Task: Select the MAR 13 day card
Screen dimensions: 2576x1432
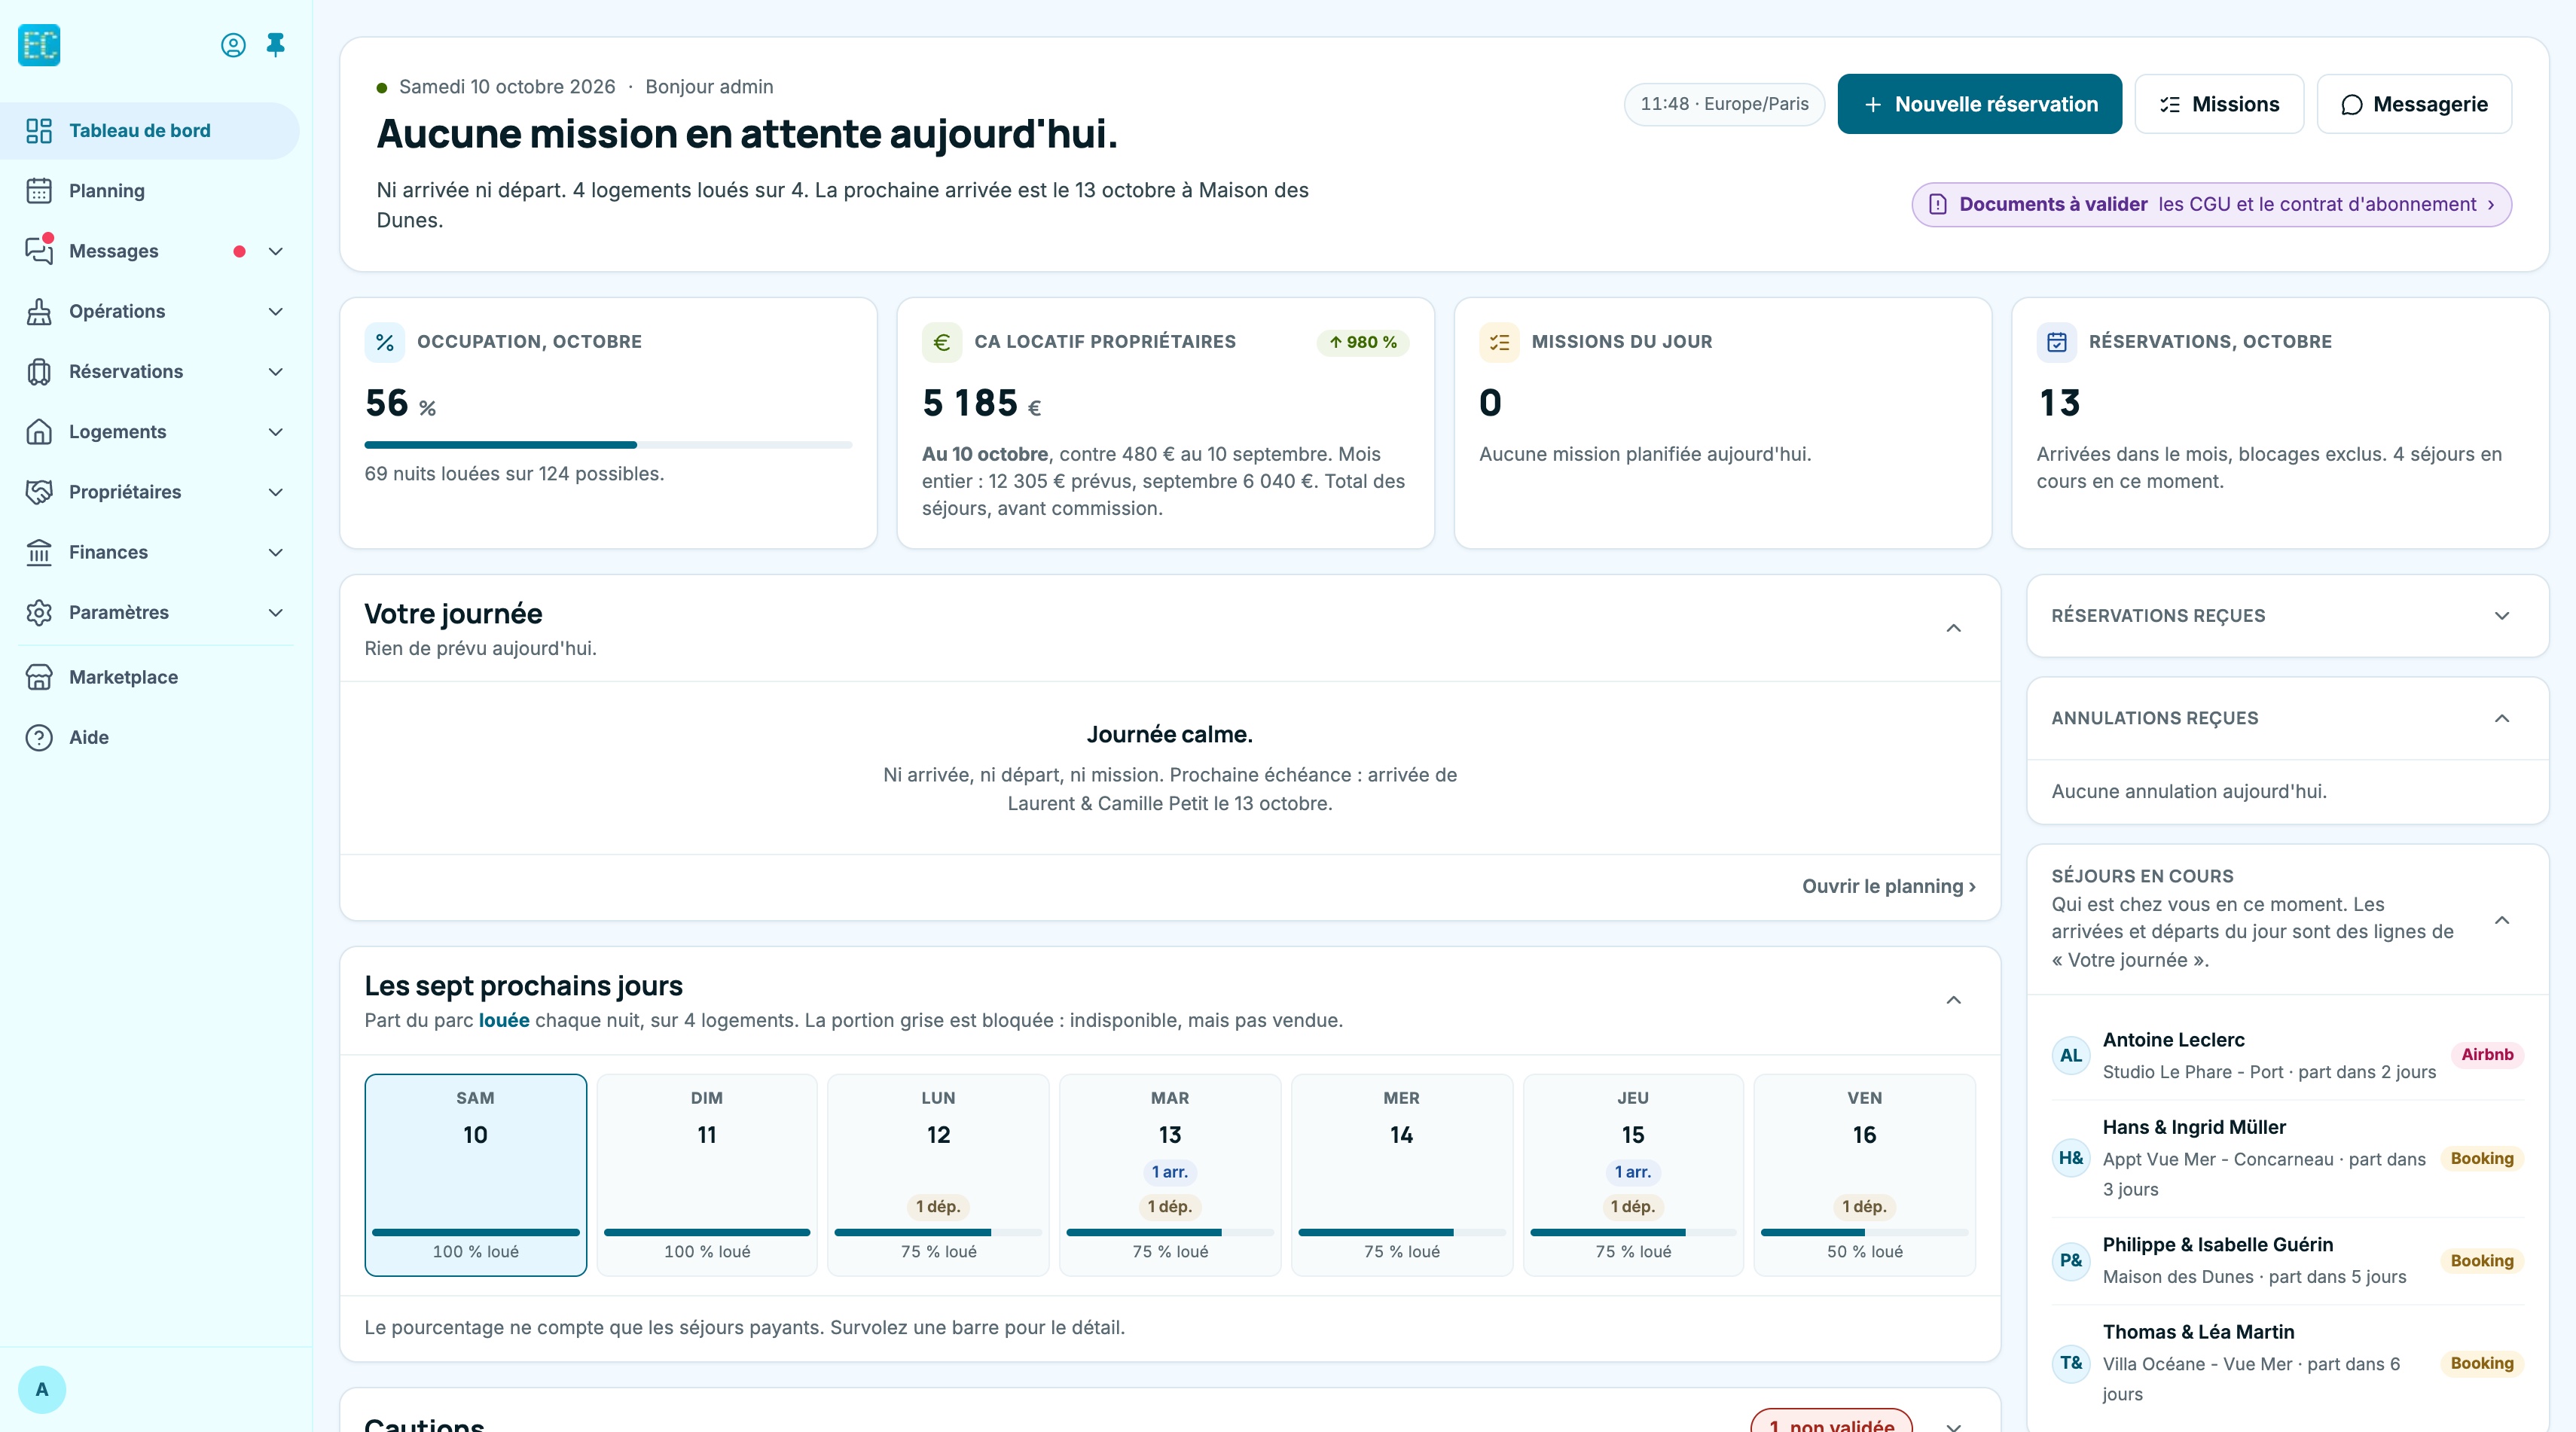Action: (x=1170, y=1175)
